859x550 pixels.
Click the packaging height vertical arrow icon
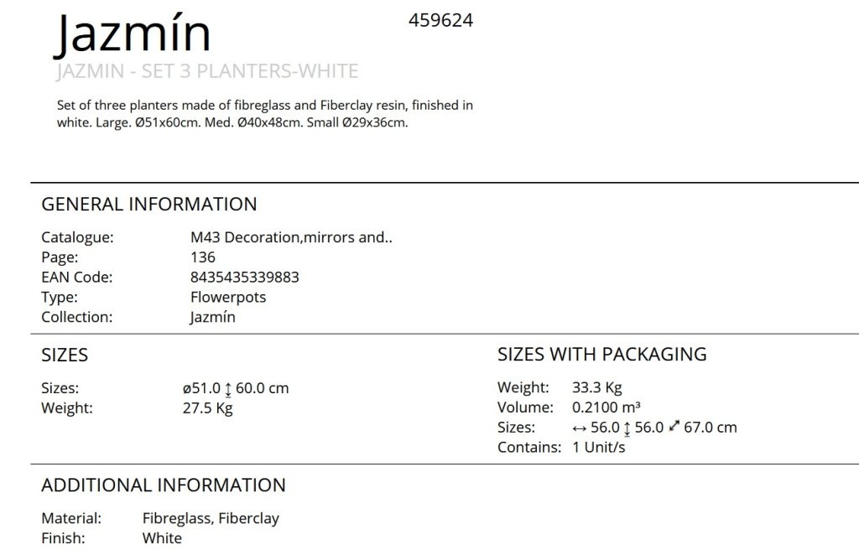point(627,428)
